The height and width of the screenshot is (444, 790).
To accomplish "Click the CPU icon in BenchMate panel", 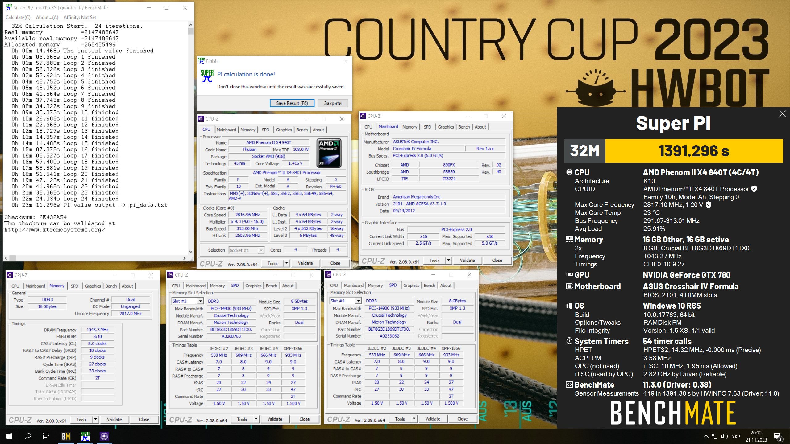I will point(569,172).
